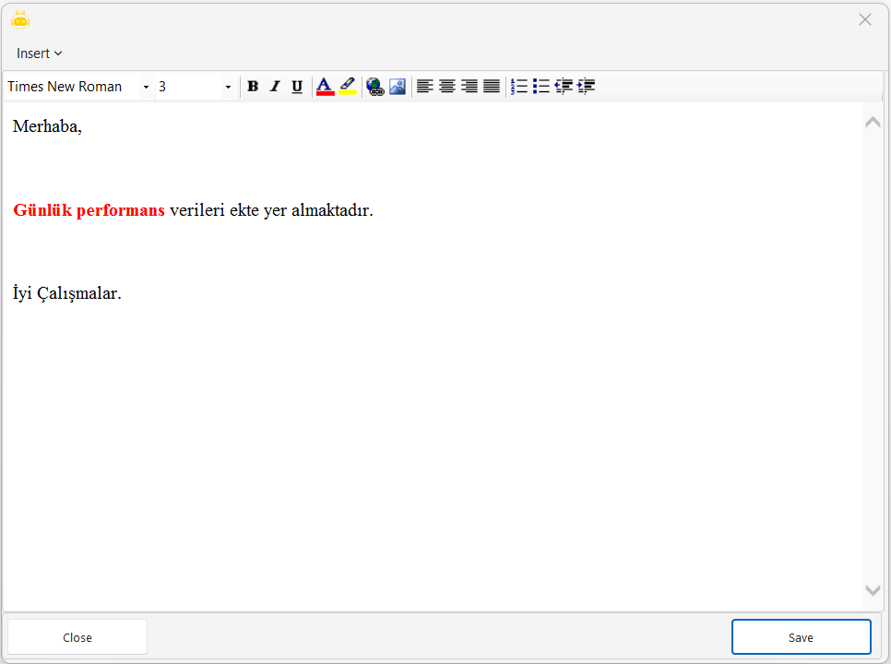
Task: Create a bulleted list
Action: (541, 87)
